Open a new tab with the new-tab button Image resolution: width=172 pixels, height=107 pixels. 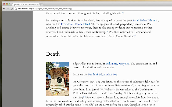click(x=42, y=5)
